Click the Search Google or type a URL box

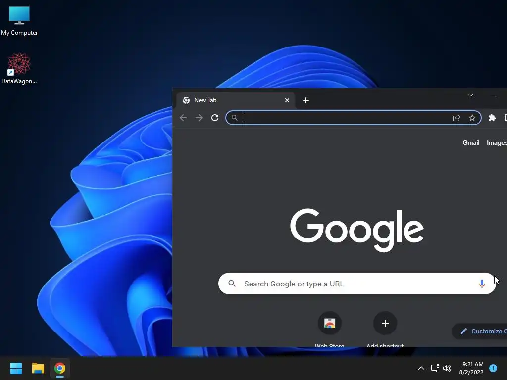(x=357, y=284)
